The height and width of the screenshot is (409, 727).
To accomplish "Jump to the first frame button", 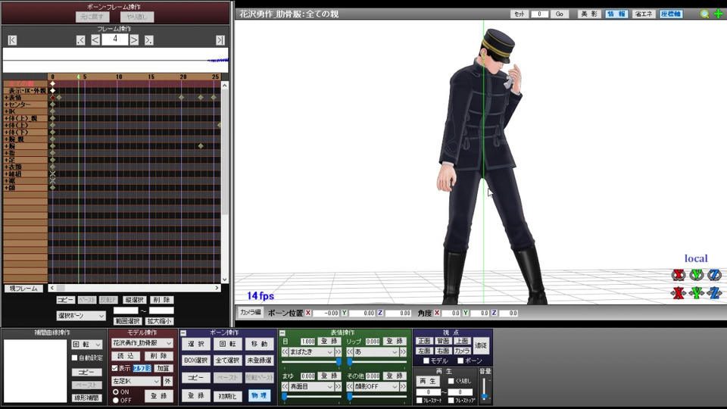I will (13, 40).
